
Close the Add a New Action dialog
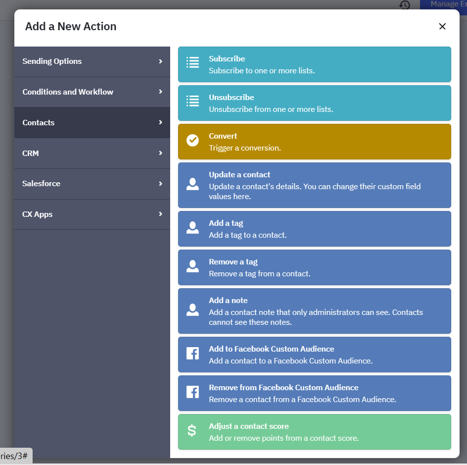click(442, 26)
